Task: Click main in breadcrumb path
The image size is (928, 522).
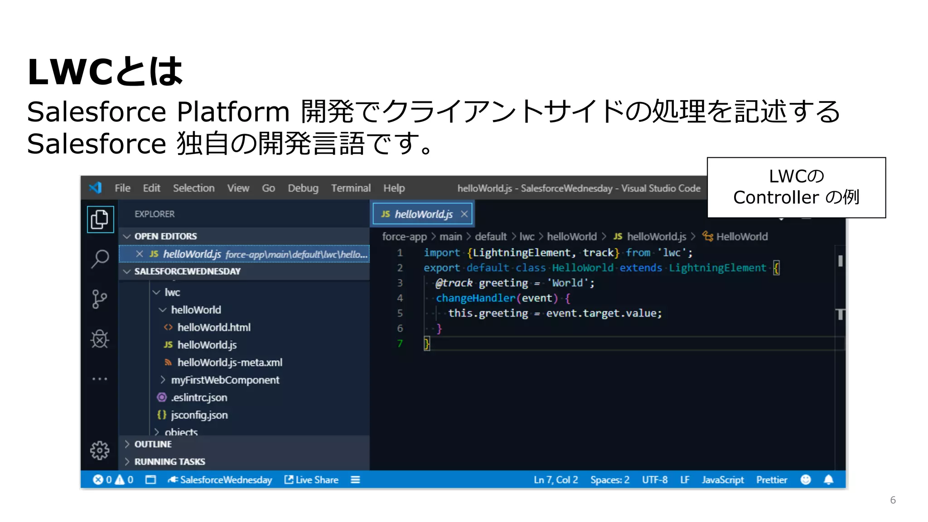Action: 451,237
